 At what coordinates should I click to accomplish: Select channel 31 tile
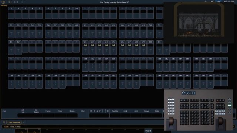(x=11, y=31)
